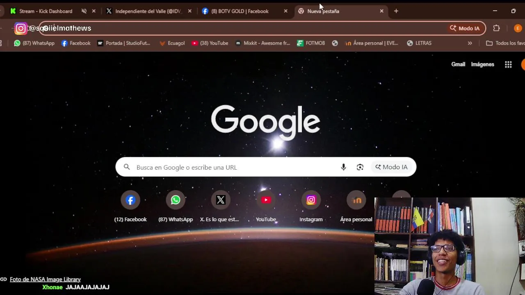Open the Mixkit bookmark
This screenshot has width=525, height=295.
pyautogui.click(x=262, y=43)
